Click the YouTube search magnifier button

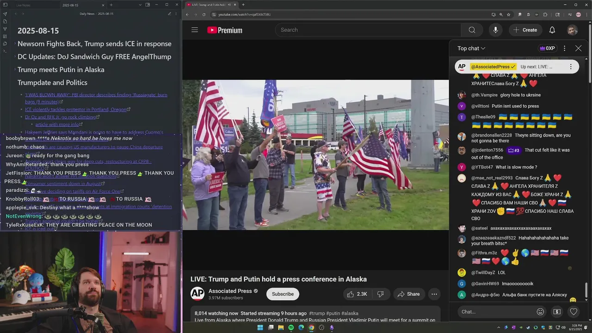pos(472,30)
